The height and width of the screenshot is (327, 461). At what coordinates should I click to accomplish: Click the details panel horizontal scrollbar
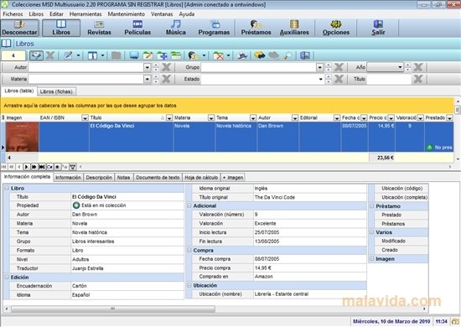pos(112,309)
